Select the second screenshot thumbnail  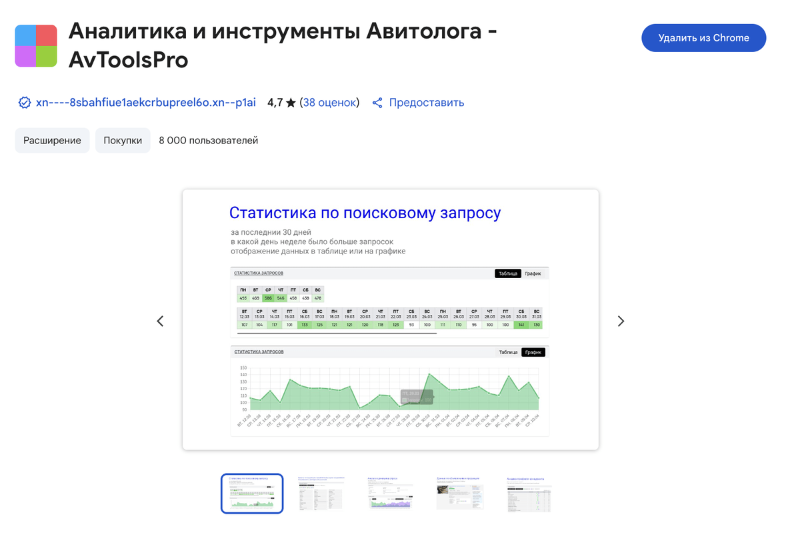pyautogui.click(x=321, y=494)
